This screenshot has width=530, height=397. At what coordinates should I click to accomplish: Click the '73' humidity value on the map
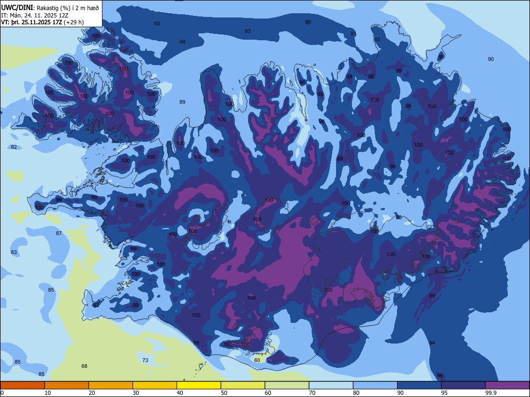145,360
